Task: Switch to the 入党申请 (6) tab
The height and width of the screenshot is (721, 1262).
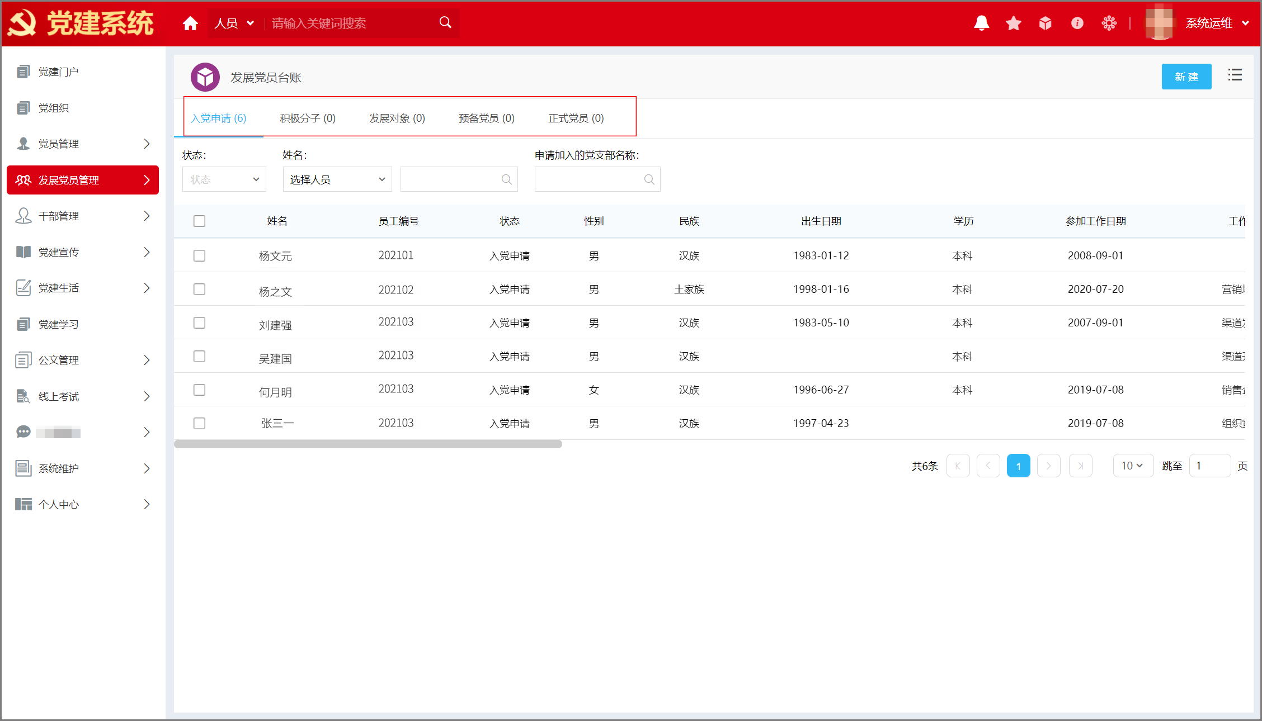Action: (x=218, y=118)
